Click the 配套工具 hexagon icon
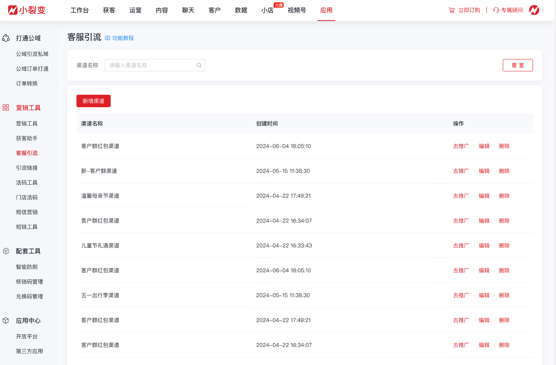The image size is (556, 365). [6, 251]
